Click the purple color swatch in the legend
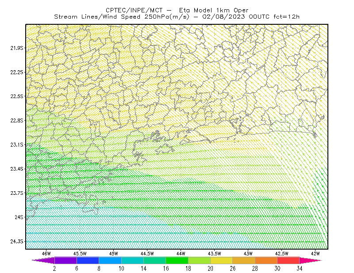Image resolution: width=354 pixels, height=273 pixels. pos(65,260)
